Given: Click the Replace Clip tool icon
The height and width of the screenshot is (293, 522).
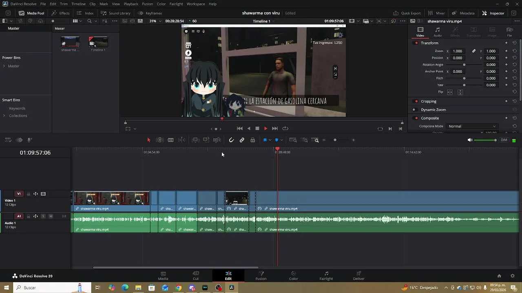Looking at the screenshot, I should click(x=217, y=140).
